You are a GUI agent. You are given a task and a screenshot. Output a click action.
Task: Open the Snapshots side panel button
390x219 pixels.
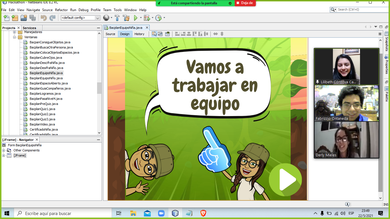(x=387, y=42)
